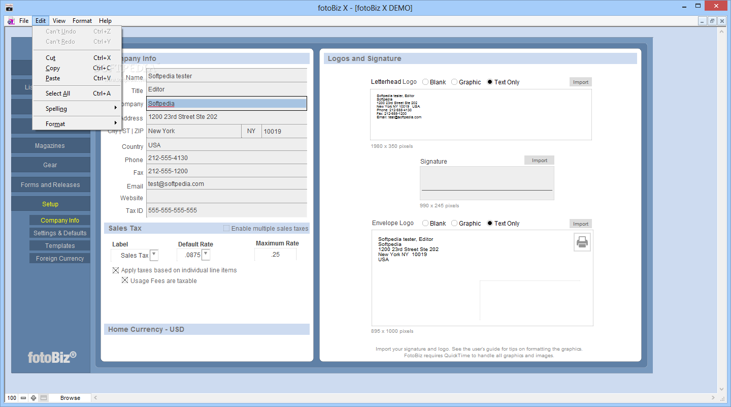Select Company Info sub-tab
Screen dimensions: 731x407
[60, 220]
